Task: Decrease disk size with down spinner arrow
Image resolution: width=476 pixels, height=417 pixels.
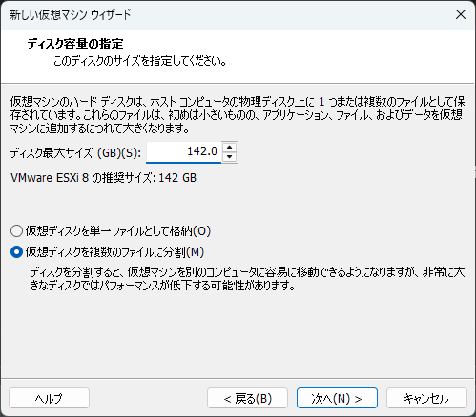Action: click(x=229, y=157)
